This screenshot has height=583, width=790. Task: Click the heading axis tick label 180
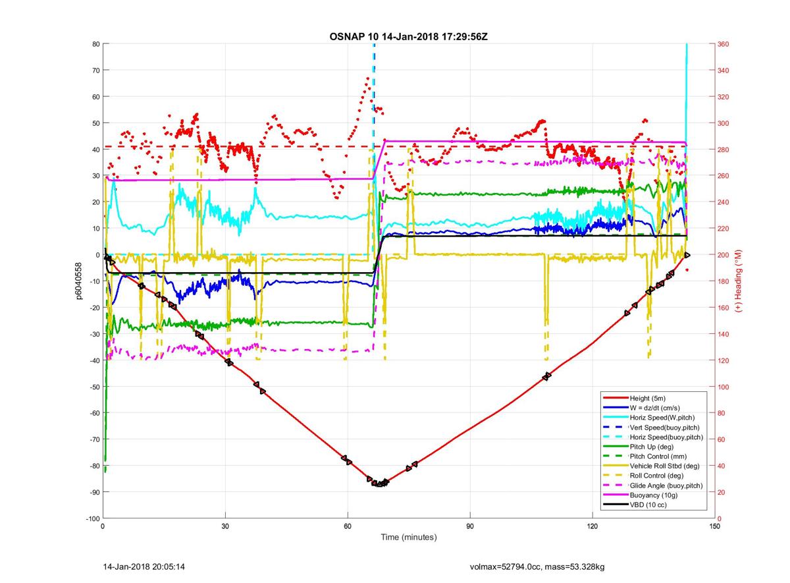point(724,281)
